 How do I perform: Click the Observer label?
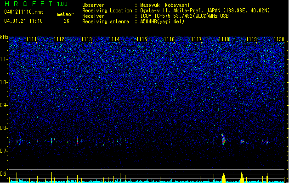[93, 5]
